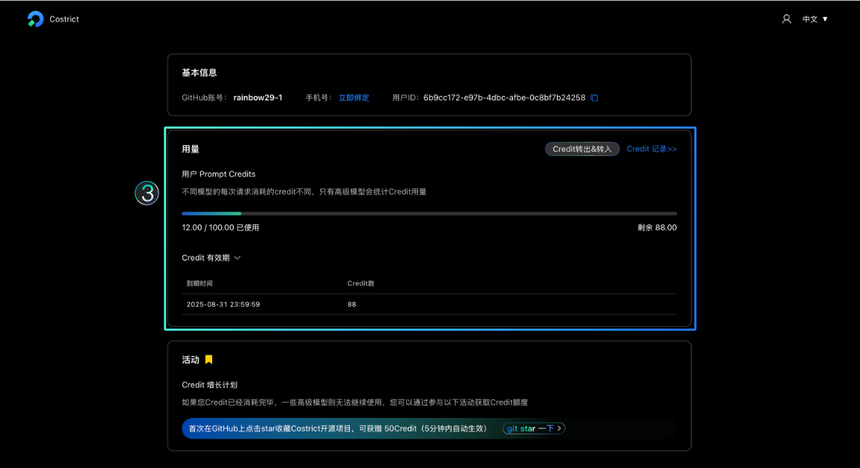The width and height of the screenshot is (860, 468).
Task: Click the 到期时间 column header
Action: point(198,283)
